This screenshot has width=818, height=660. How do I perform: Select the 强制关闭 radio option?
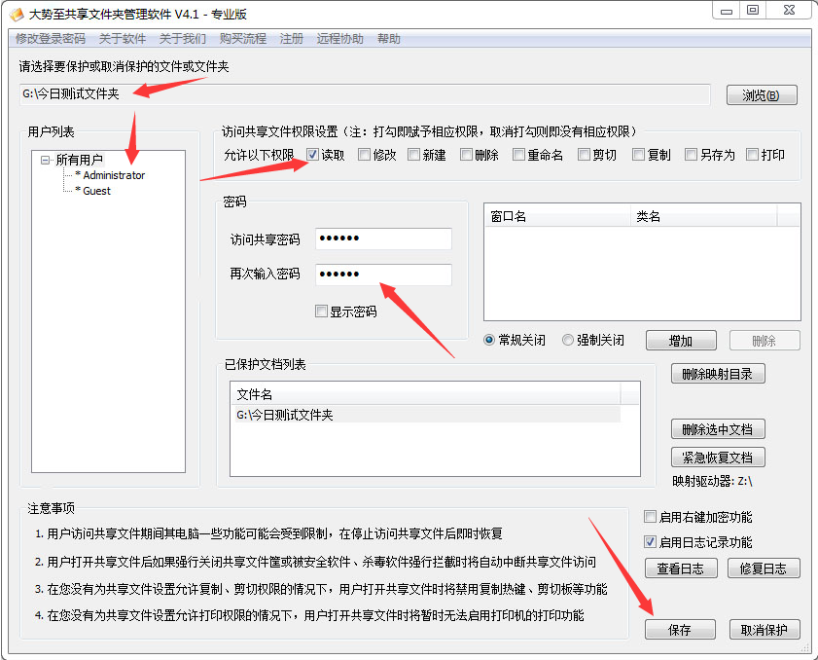(x=568, y=341)
